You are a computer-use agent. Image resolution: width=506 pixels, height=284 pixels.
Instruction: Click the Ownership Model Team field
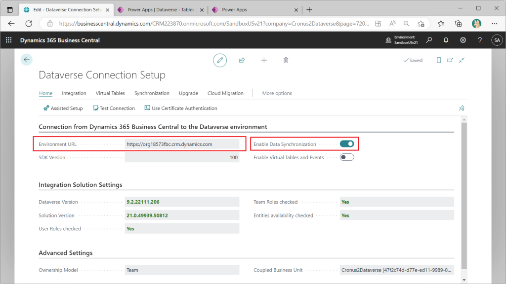[x=182, y=270]
